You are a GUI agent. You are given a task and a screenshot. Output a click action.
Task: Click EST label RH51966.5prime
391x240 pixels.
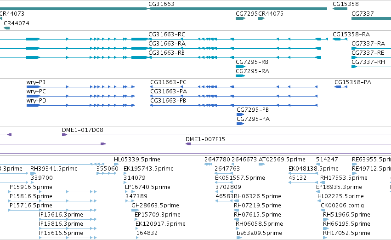tap(346, 215)
